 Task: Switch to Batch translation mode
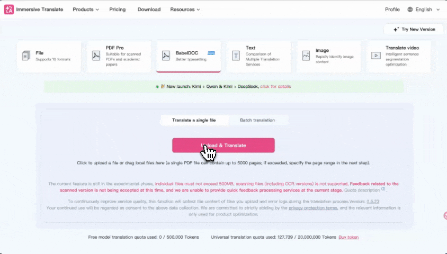click(x=257, y=120)
